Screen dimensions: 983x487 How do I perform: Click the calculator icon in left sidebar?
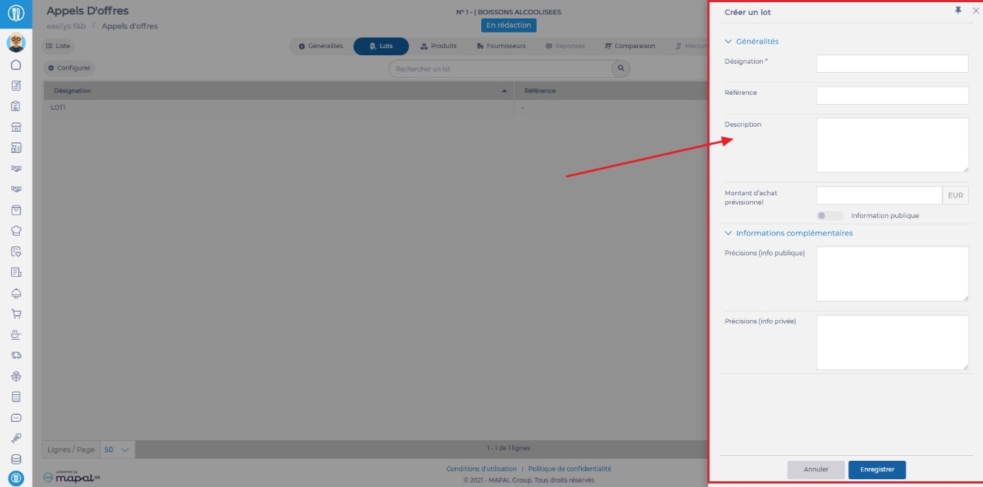(x=16, y=397)
